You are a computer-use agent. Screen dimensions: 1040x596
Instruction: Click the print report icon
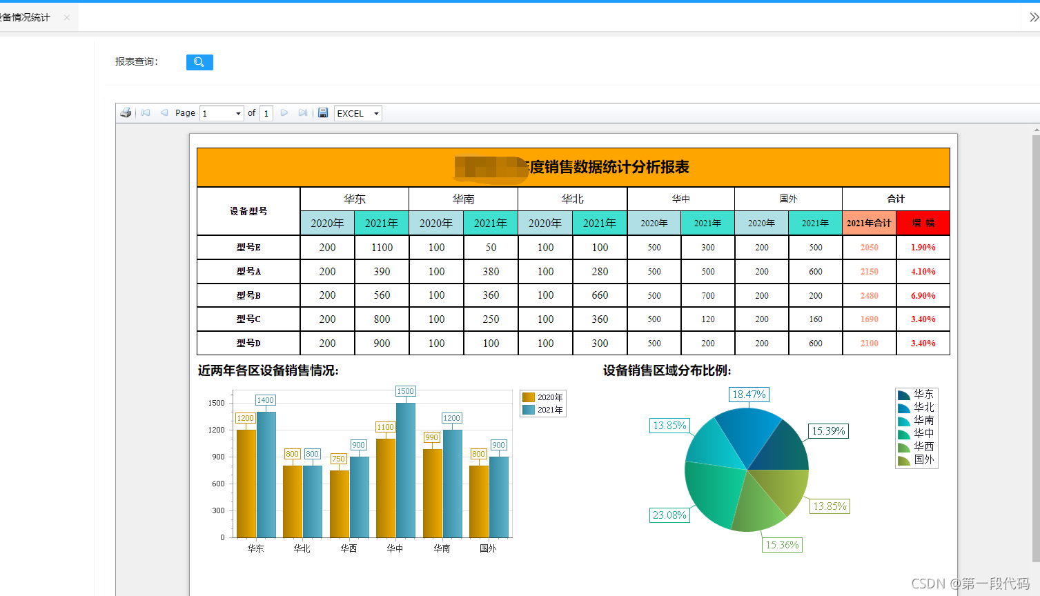pos(126,113)
